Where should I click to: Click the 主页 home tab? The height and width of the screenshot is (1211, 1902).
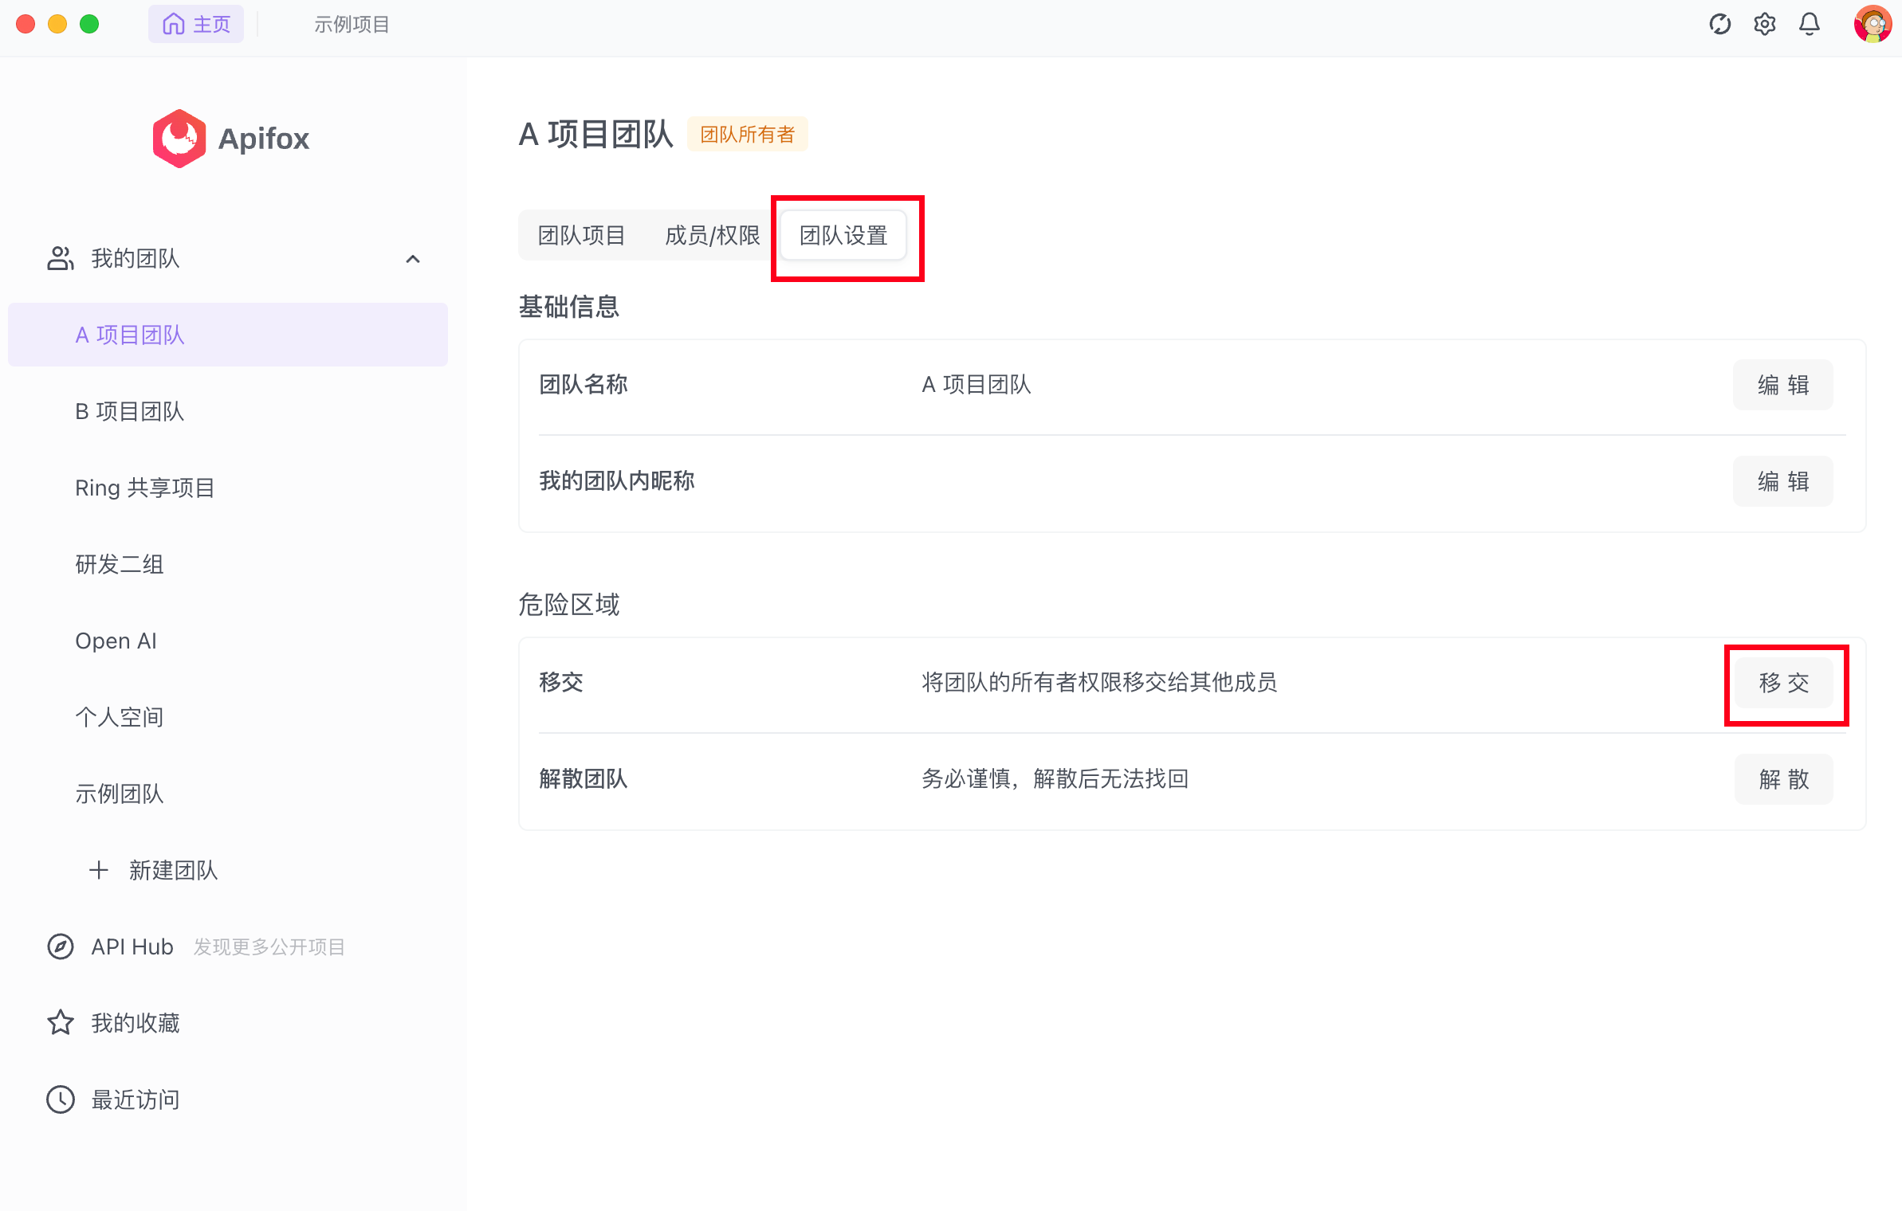pyautogui.click(x=196, y=25)
